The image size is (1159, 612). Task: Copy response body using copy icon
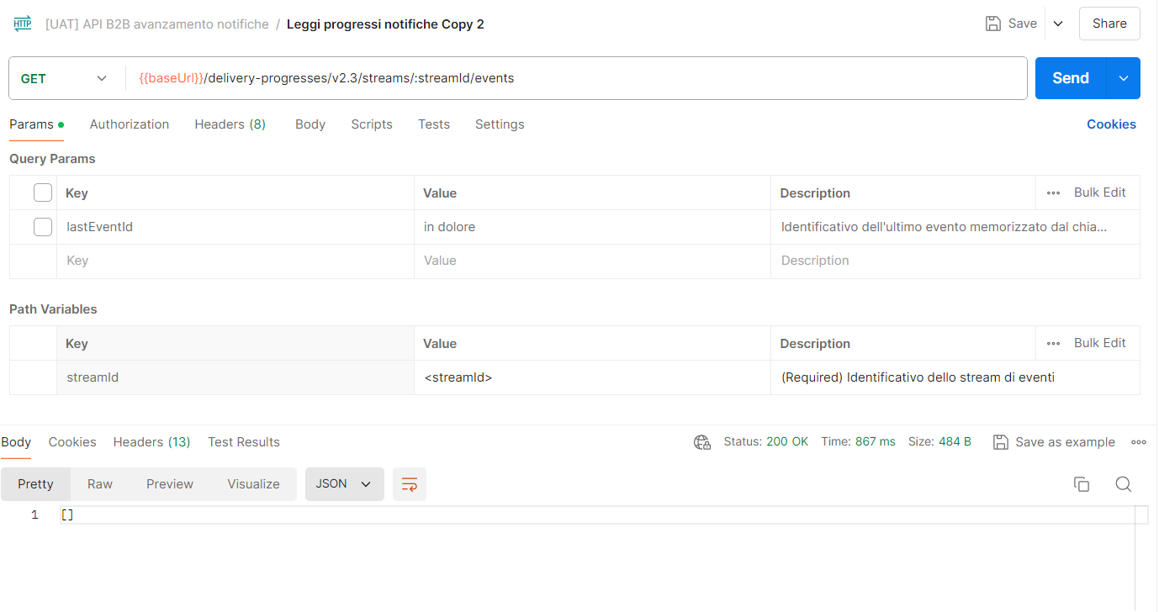(x=1082, y=484)
